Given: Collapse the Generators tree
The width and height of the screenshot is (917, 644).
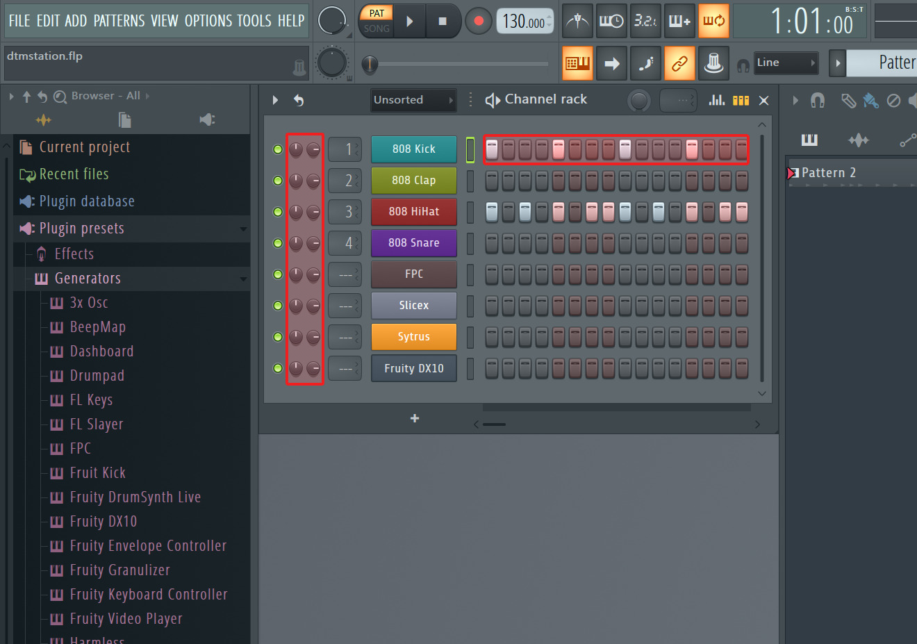Looking at the screenshot, I should tap(244, 279).
